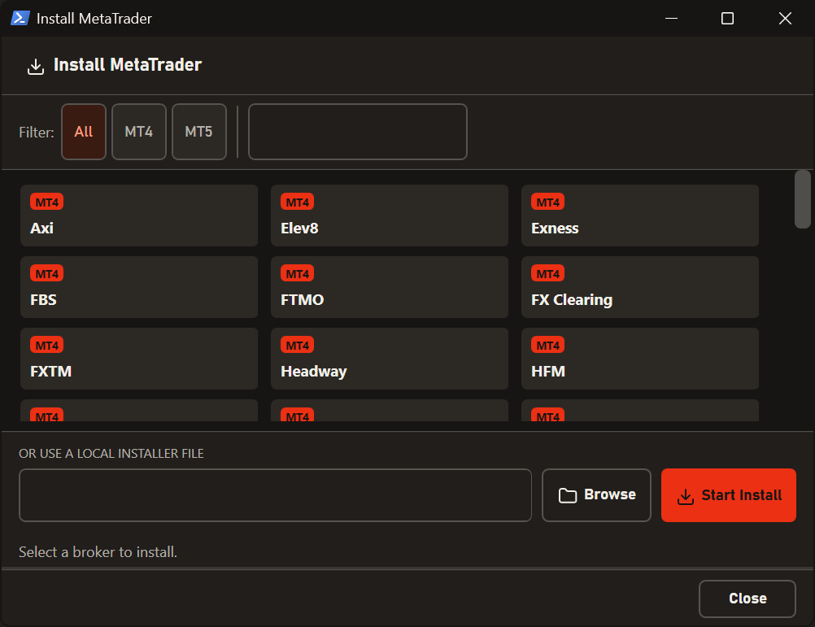Click the MT4 badge on FX Clearing card
Image resolution: width=815 pixels, height=627 pixels.
click(x=548, y=274)
